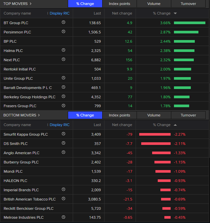Click the 1.80% change for Berkeley Group
Screen dimensions: 210x223
[x=165, y=97]
